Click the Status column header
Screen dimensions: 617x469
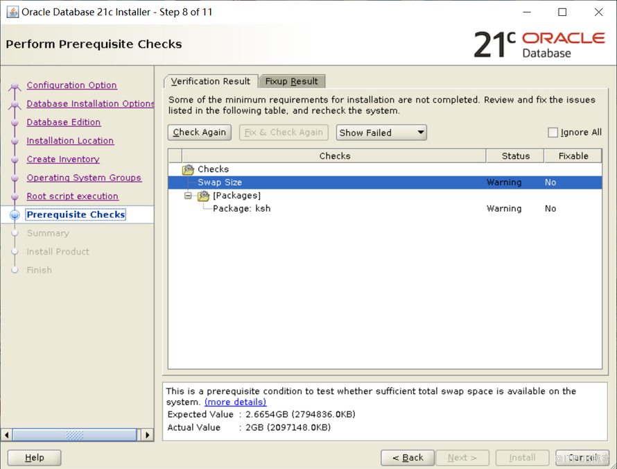pos(515,156)
